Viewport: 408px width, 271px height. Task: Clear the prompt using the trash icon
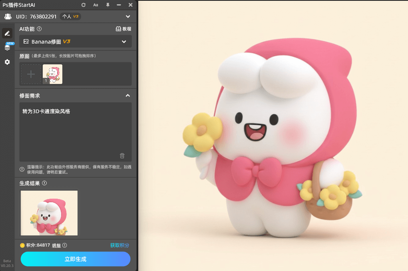click(122, 155)
